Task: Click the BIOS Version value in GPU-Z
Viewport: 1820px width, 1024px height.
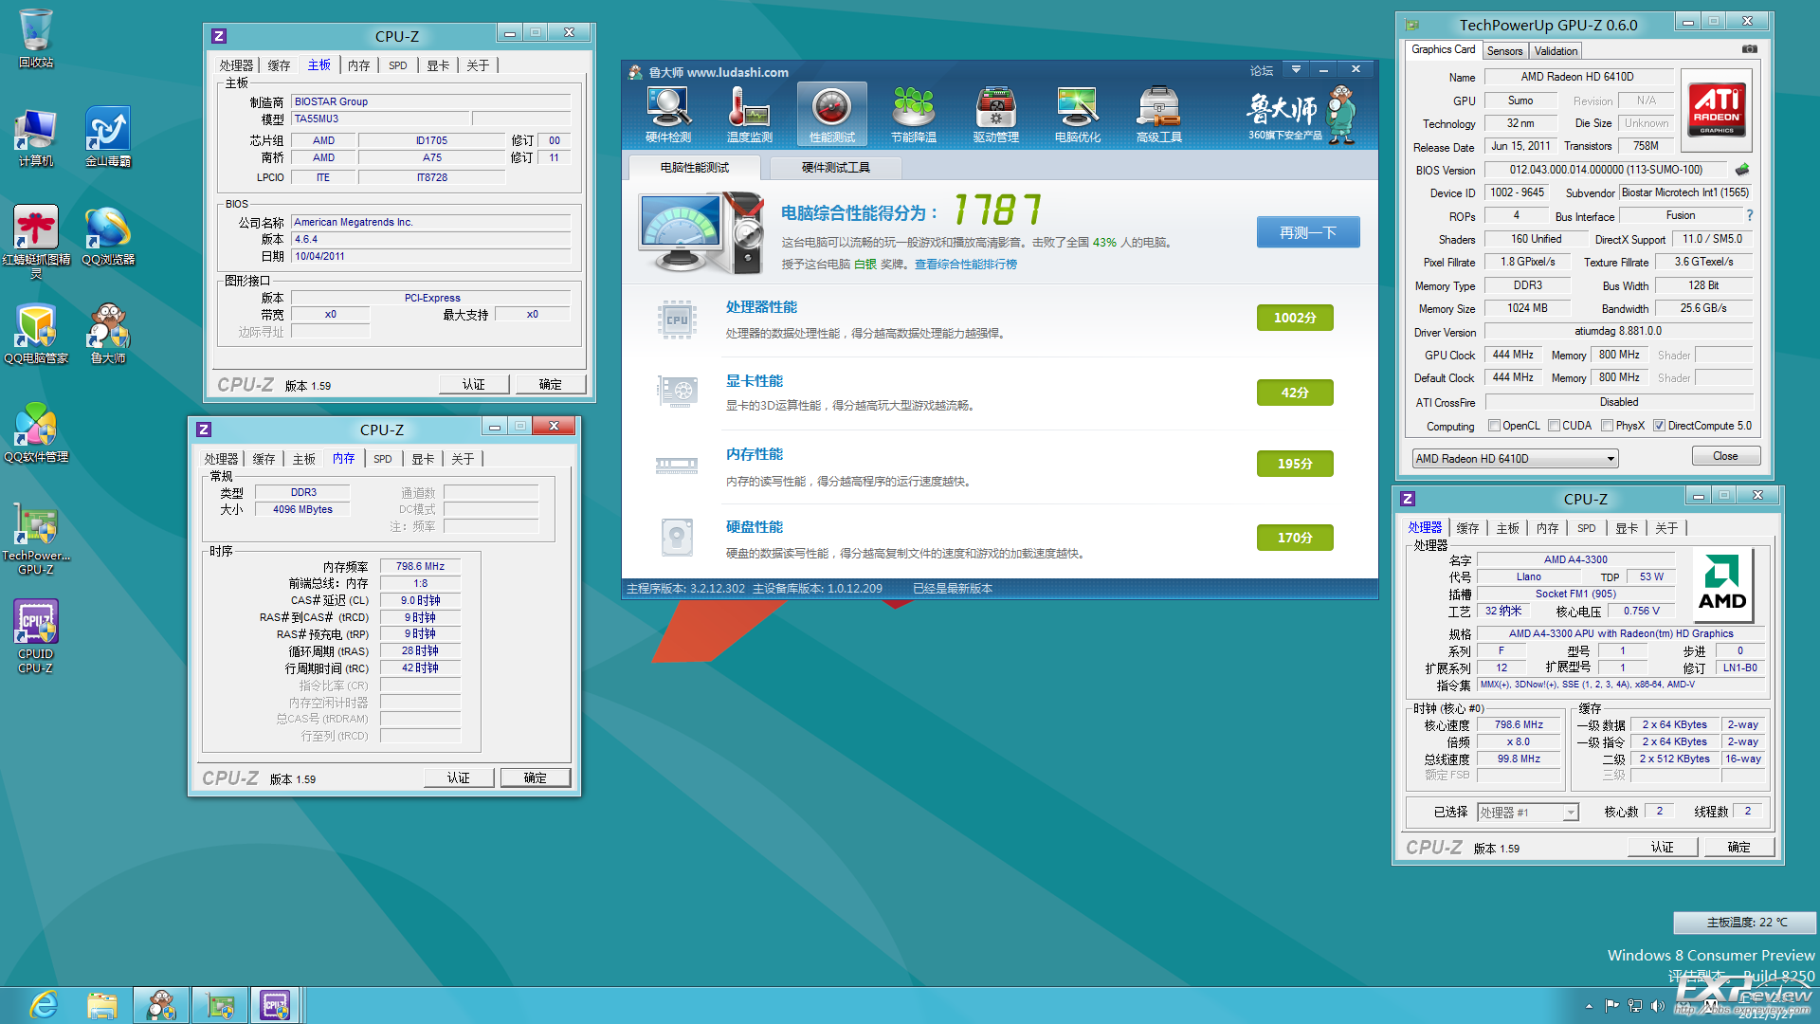Action: (1606, 170)
